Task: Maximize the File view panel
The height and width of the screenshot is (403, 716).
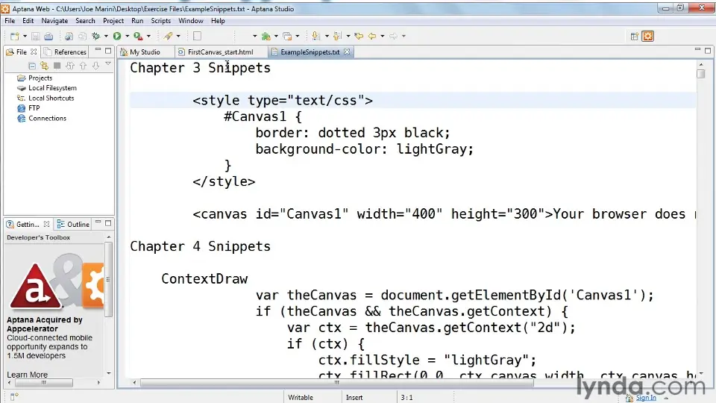Action: 108,51
